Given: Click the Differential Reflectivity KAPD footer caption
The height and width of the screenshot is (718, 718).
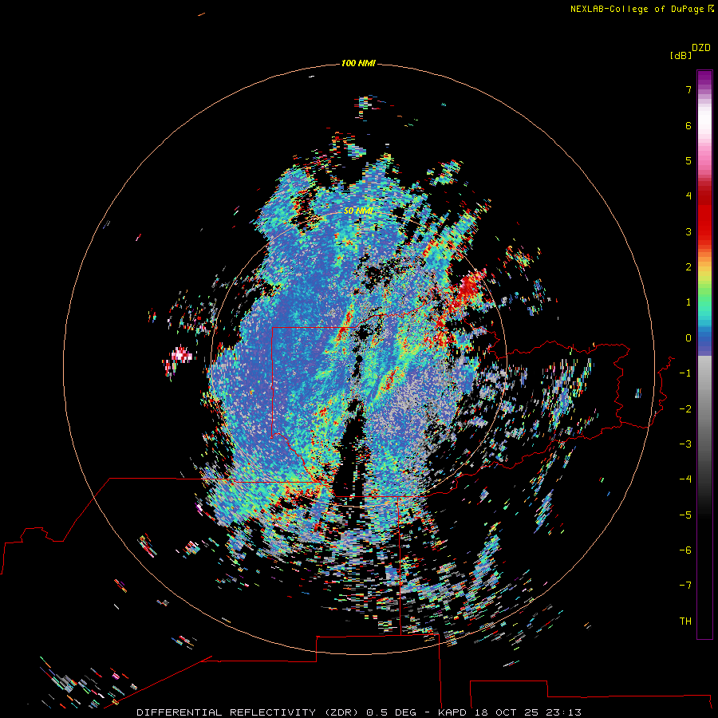Looking at the screenshot, I should [358, 712].
